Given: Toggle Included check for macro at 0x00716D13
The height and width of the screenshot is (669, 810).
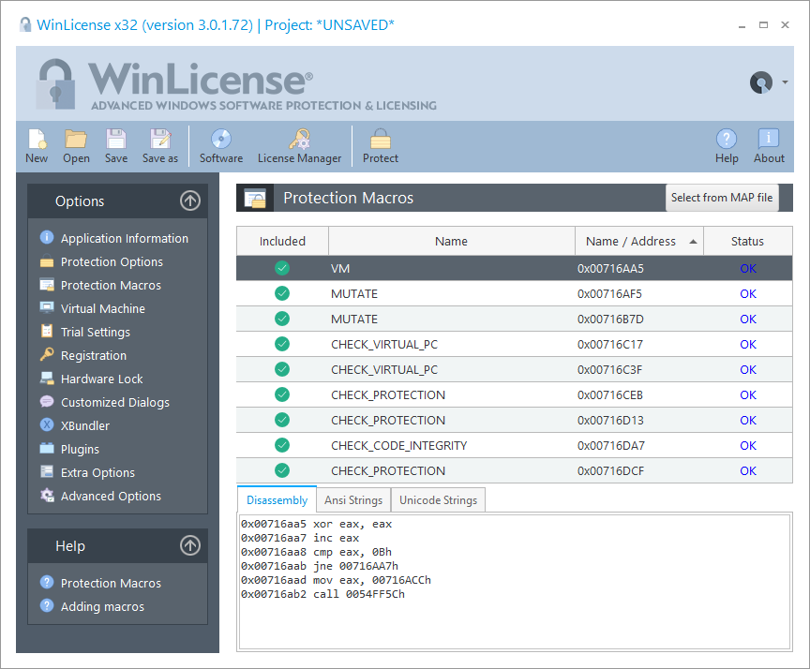Looking at the screenshot, I should 282,420.
